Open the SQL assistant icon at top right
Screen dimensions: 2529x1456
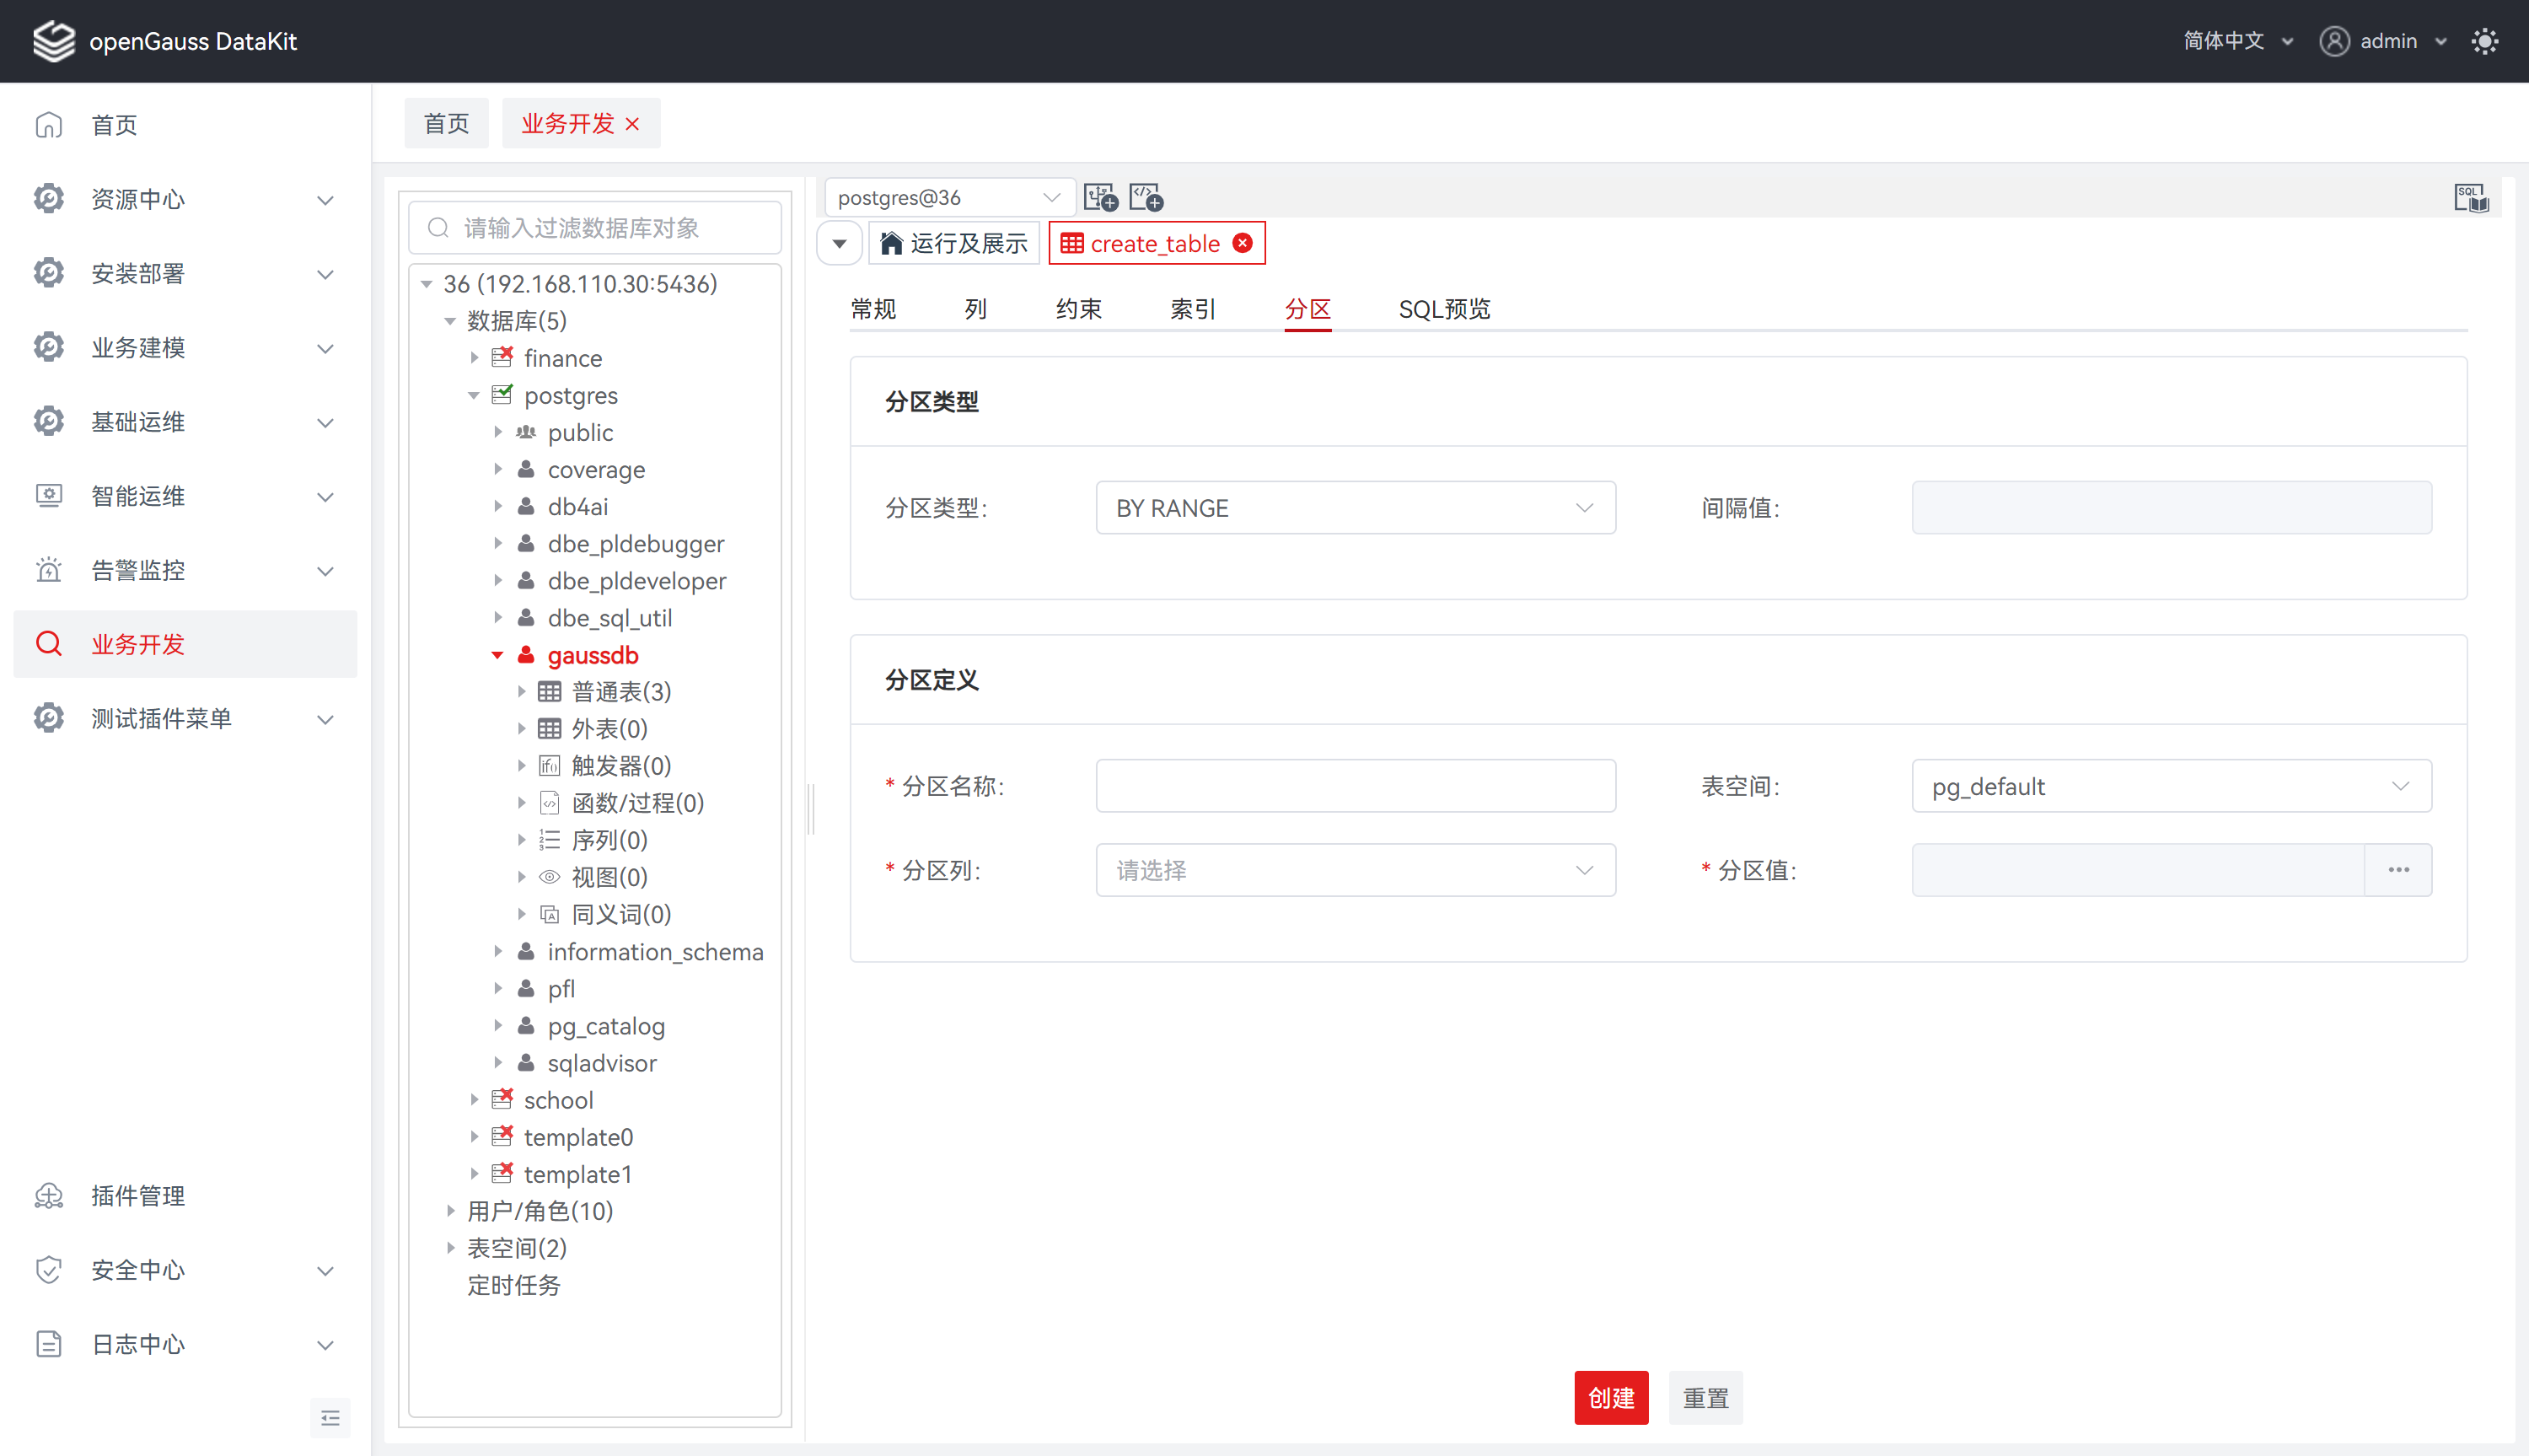(2470, 197)
